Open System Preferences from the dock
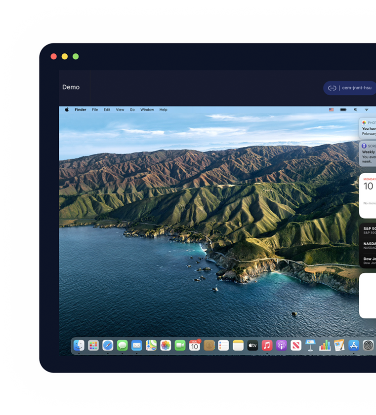Screen dimensions: 376x415 coord(368,345)
